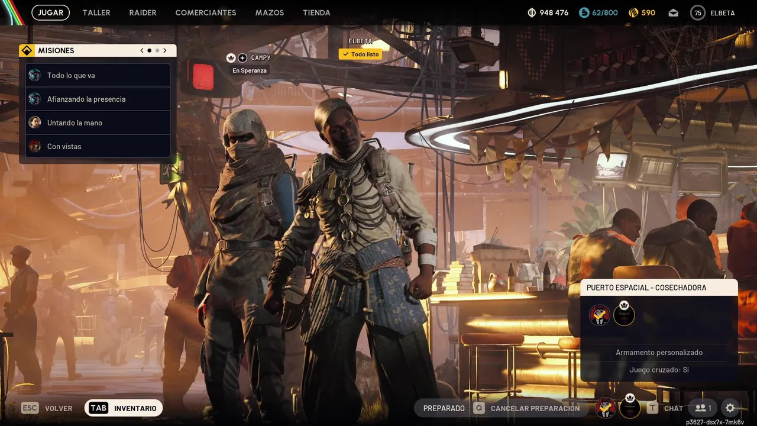
Task: Click the crown leader icon next to CAMPY
Action: [231, 57]
